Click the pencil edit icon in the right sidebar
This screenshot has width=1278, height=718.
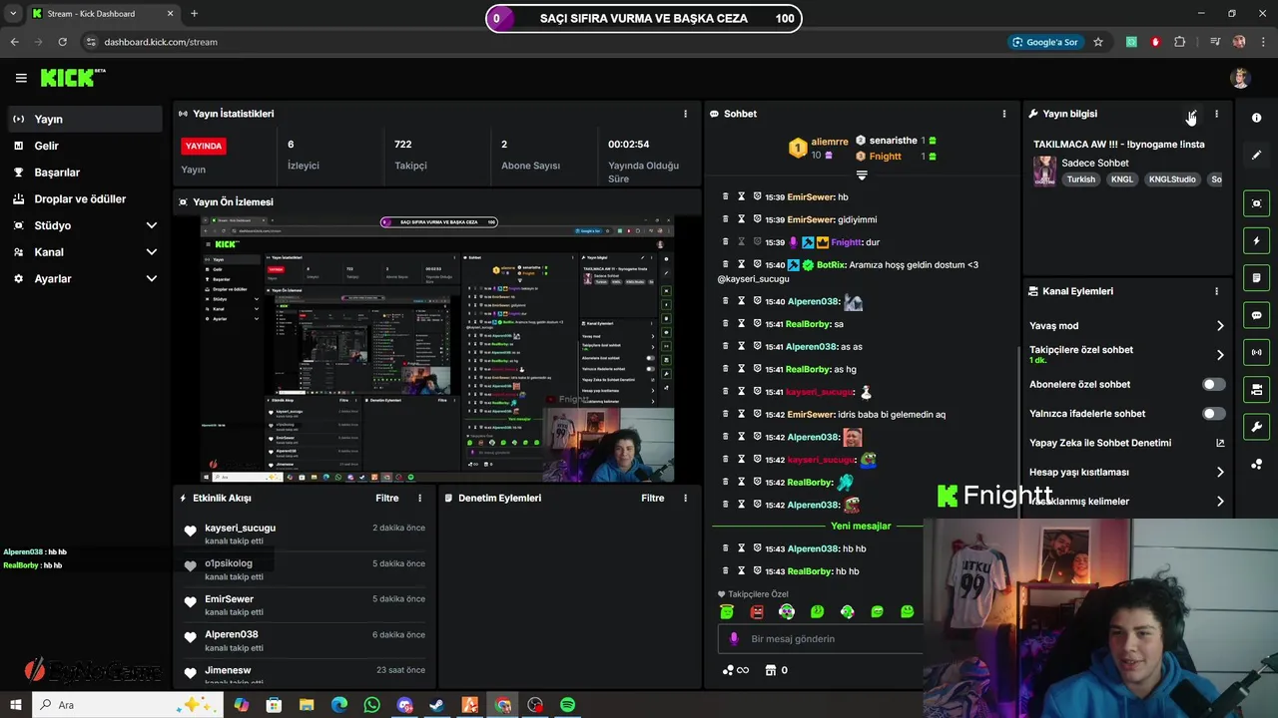[1256, 156]
